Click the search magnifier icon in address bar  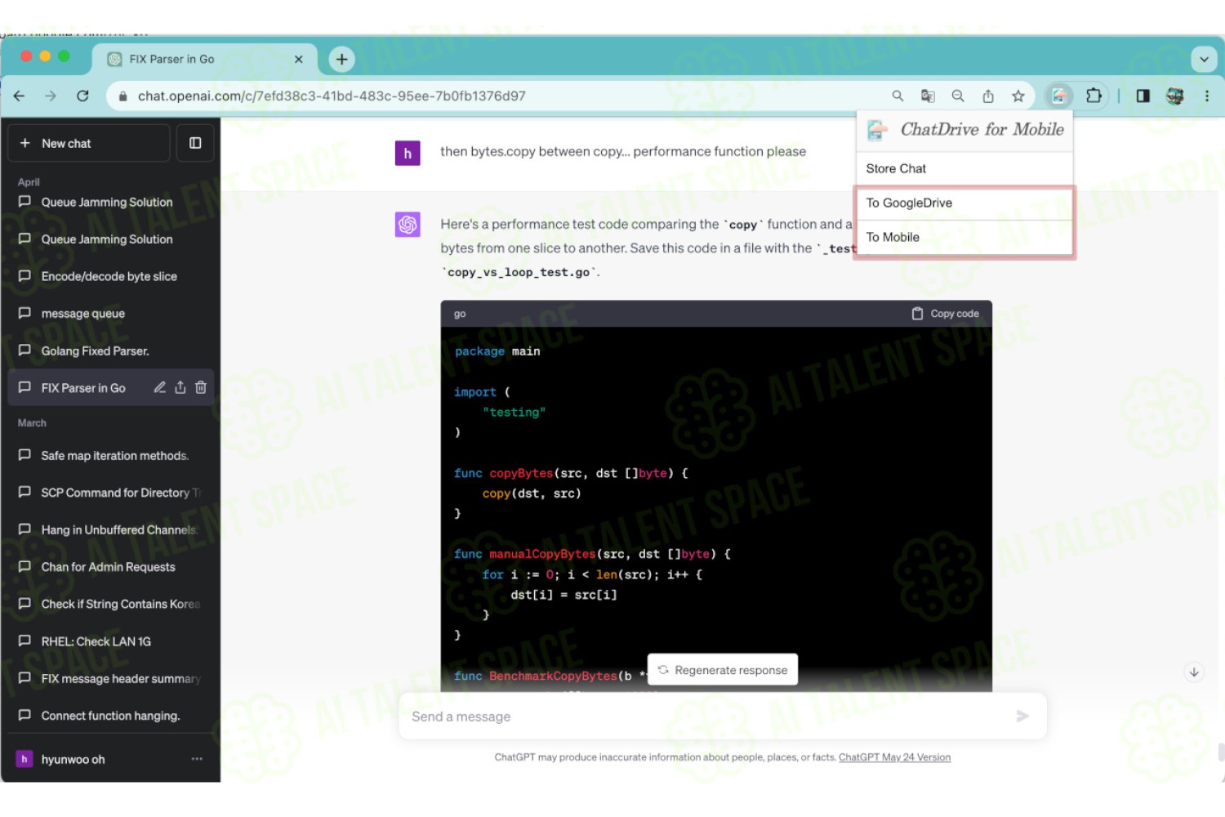898,96
